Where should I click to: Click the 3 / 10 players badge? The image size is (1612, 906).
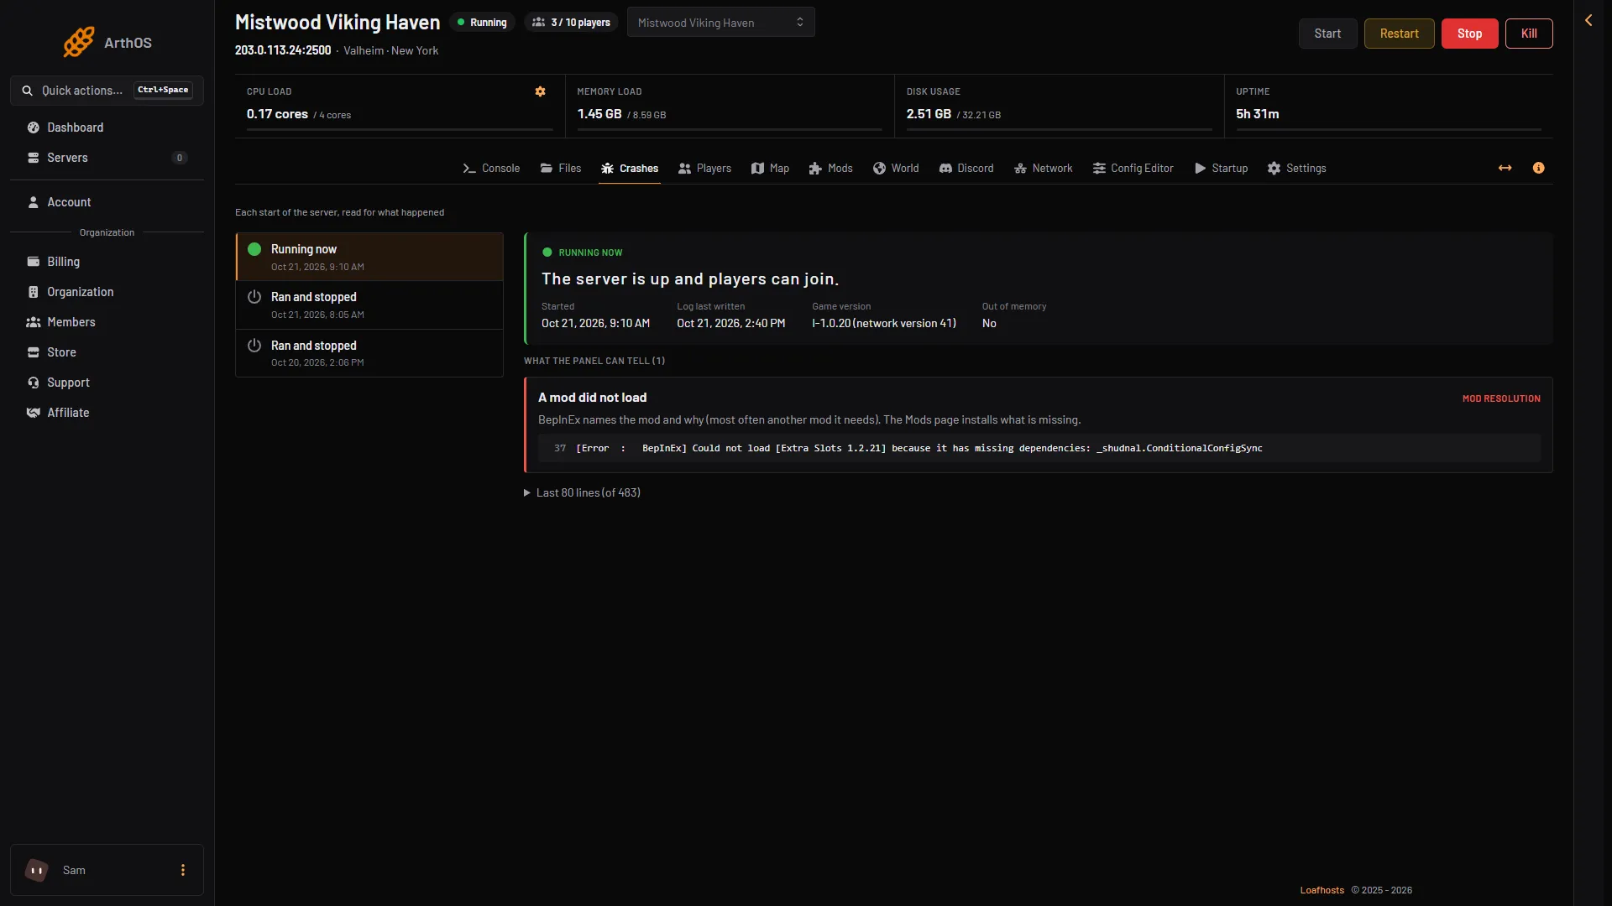tap(572, 23)
